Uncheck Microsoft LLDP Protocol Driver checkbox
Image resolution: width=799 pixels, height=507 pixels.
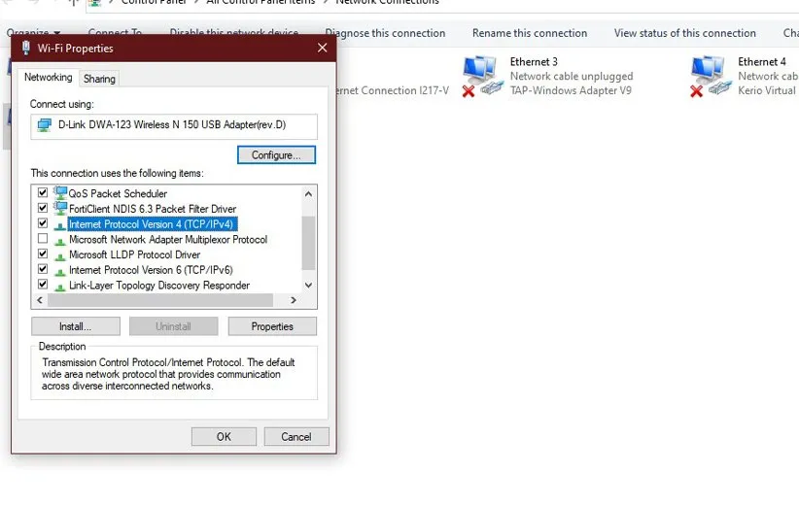[x=43, y=254]
